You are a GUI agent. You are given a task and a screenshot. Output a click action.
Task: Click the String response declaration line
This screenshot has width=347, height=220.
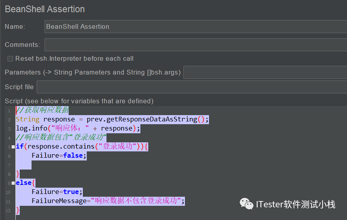click(x=112, y=119)
